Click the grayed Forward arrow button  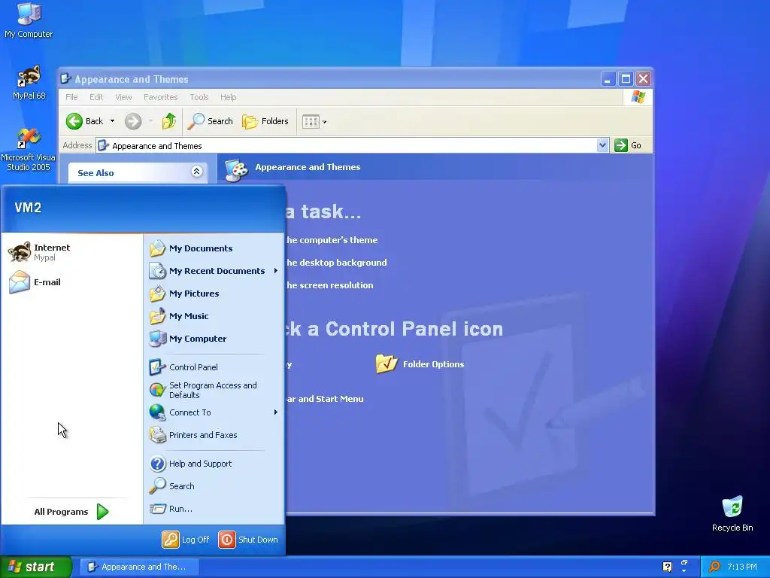click(x=132, y=121)
